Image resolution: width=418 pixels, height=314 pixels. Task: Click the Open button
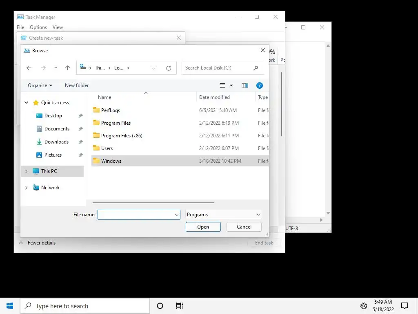coord(203,227)
